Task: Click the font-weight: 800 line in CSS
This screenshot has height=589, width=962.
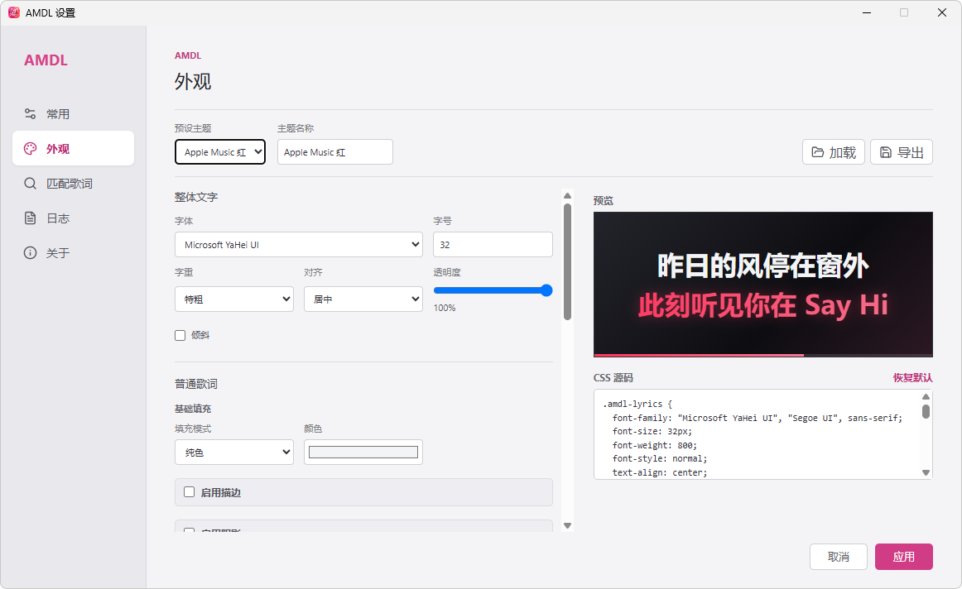Action: coord(655,445)
